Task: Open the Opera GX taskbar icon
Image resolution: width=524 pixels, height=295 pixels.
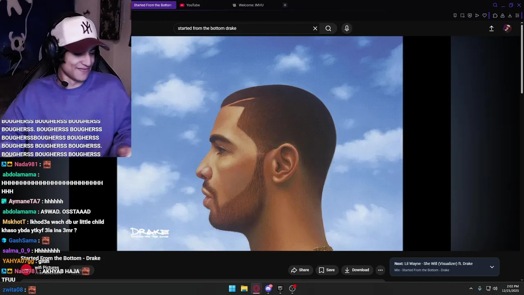Action: [x=256, y=288]
